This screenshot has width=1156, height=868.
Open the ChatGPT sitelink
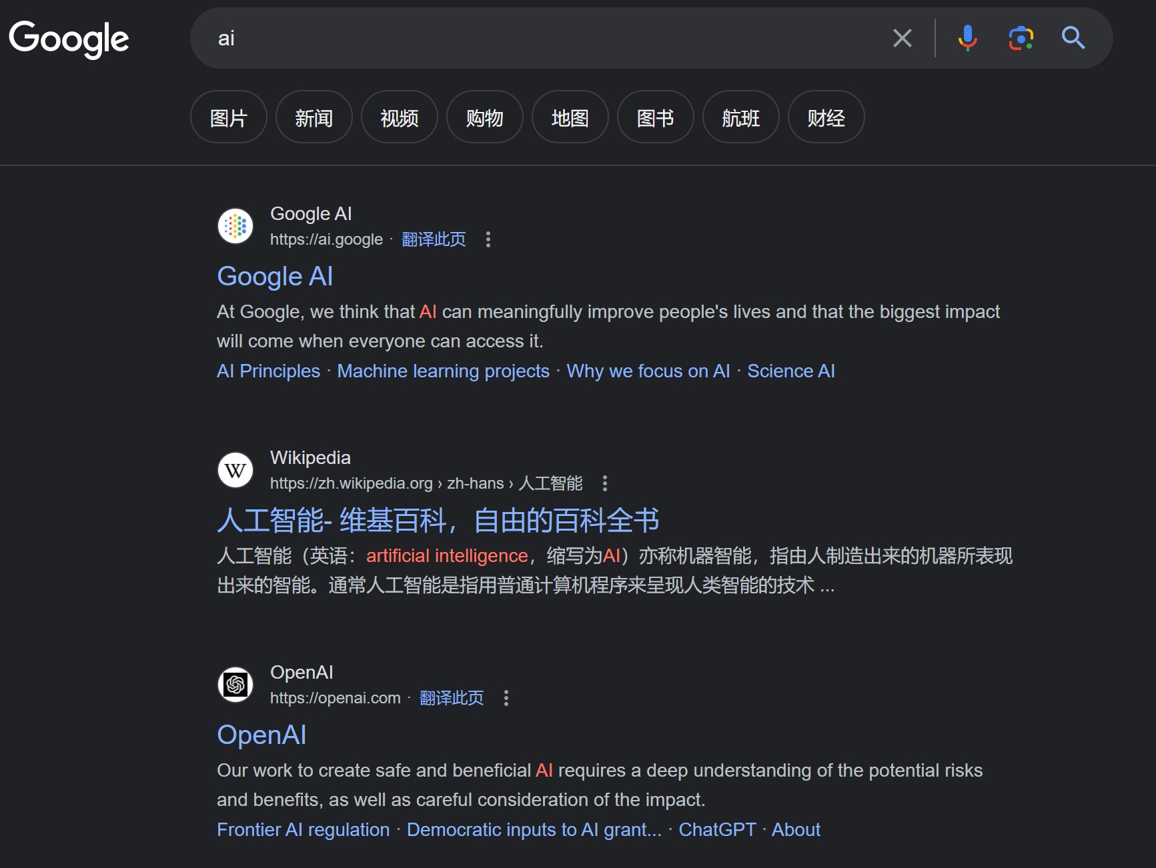[x=717, y=829]
